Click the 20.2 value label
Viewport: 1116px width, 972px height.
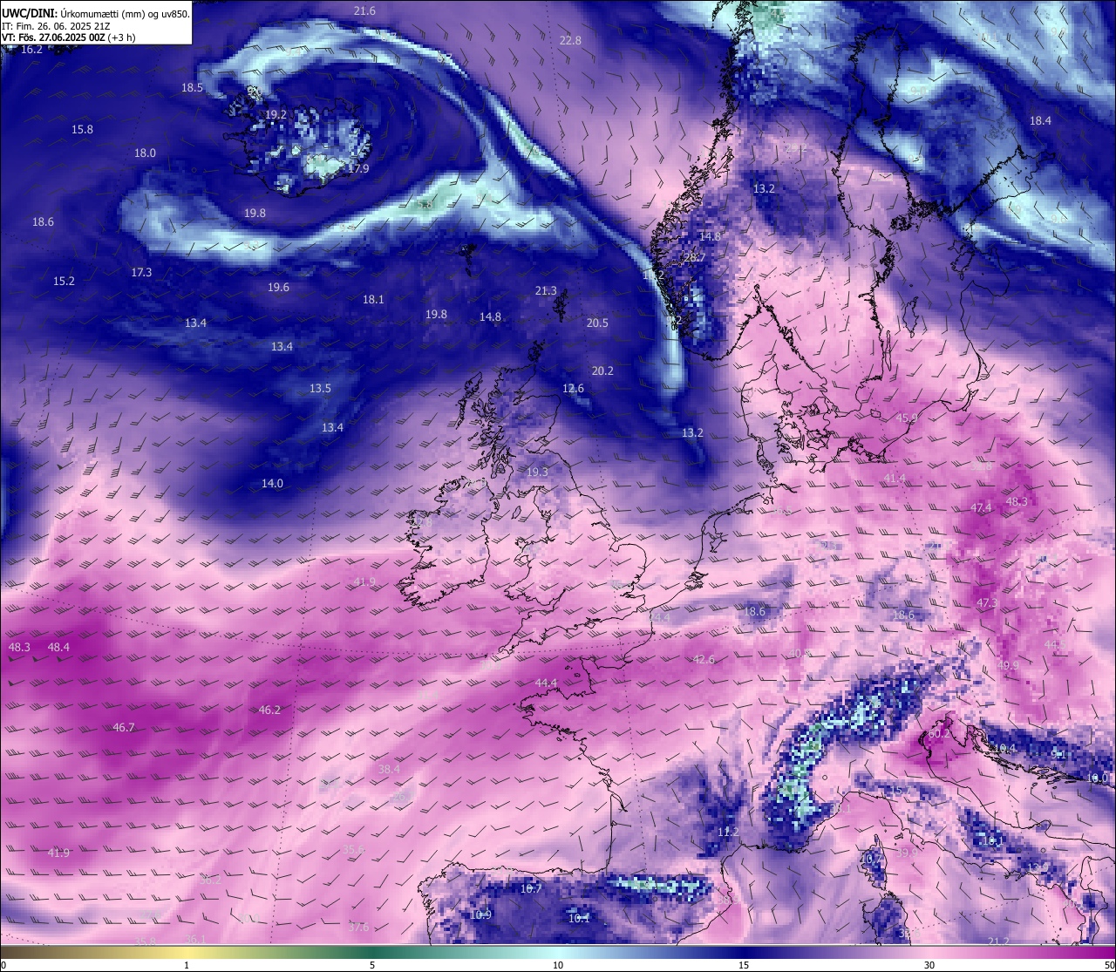[602, 370]
